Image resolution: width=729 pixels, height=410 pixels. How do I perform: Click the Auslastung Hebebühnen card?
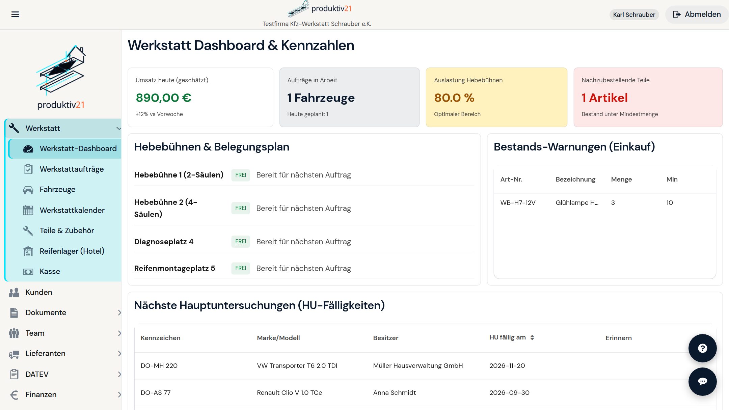click(x=496, y=97)
